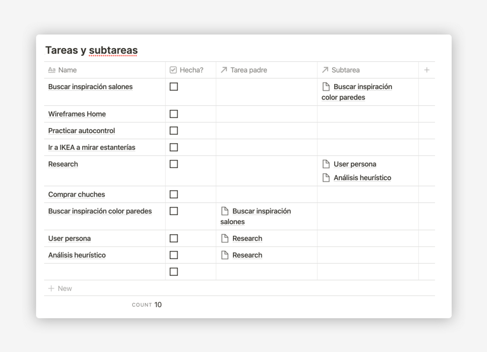Click the page icon next to Research in User persona row
The width and height of the screenshot is (487, 352).
point(225,238)
